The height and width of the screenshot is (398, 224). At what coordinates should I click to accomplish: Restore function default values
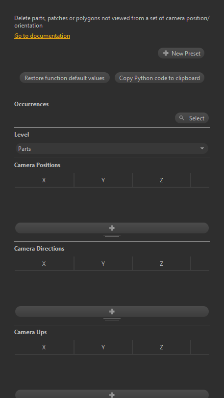click(x=65, y=78)
